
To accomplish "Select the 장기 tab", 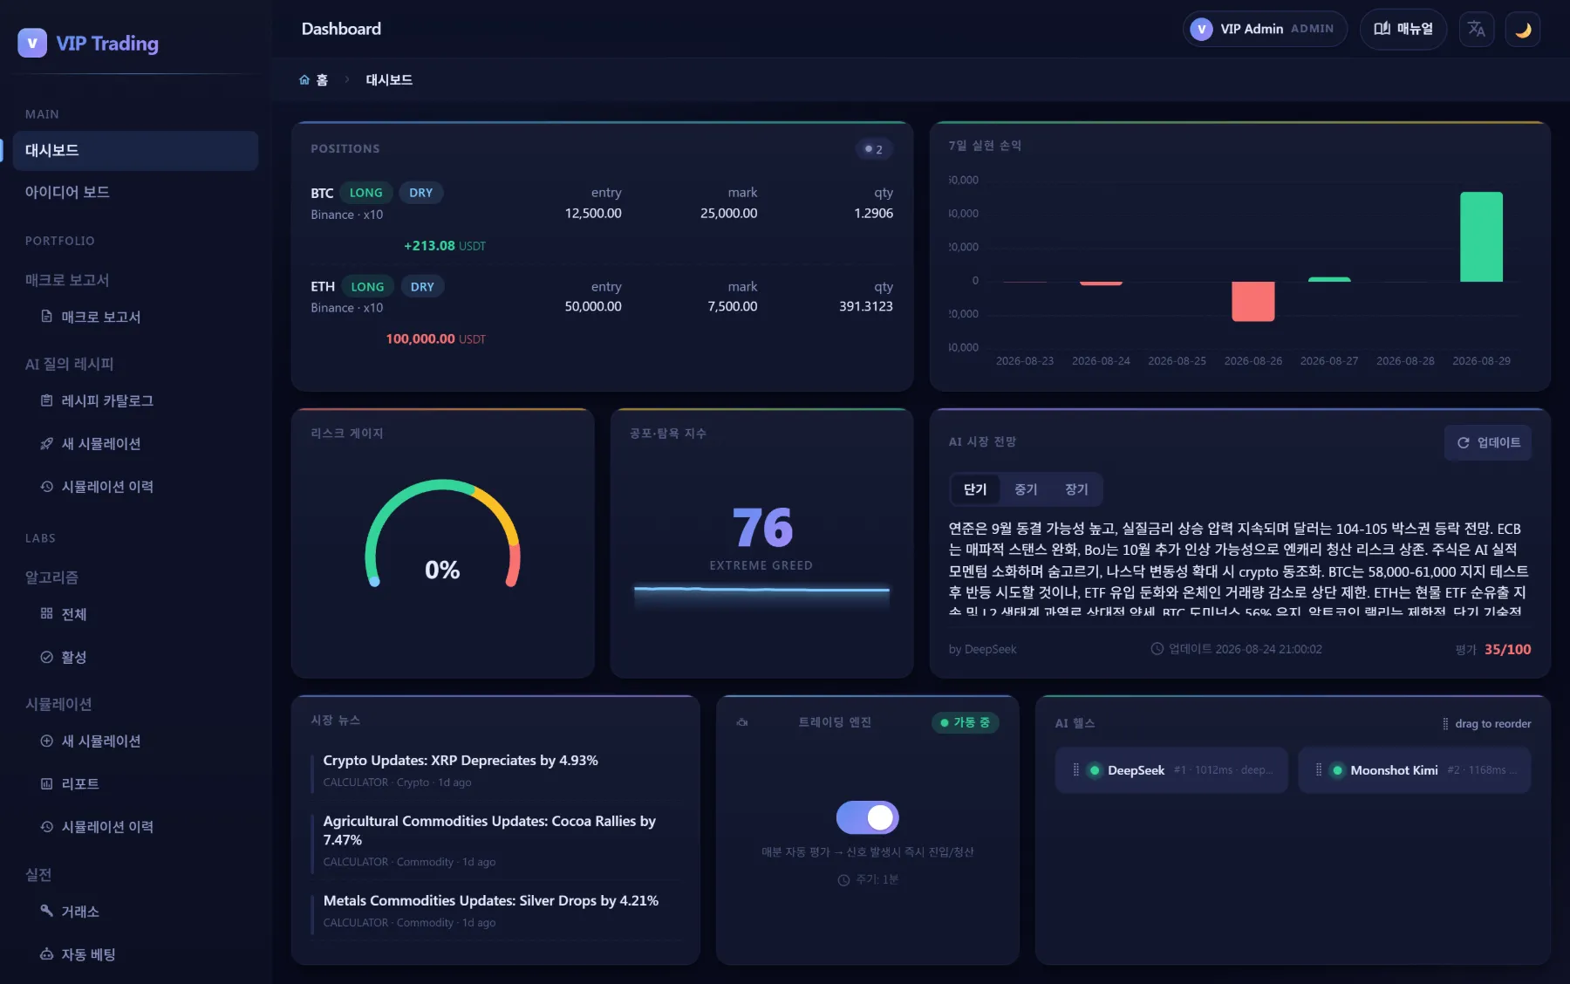I will click(1076, 489).
